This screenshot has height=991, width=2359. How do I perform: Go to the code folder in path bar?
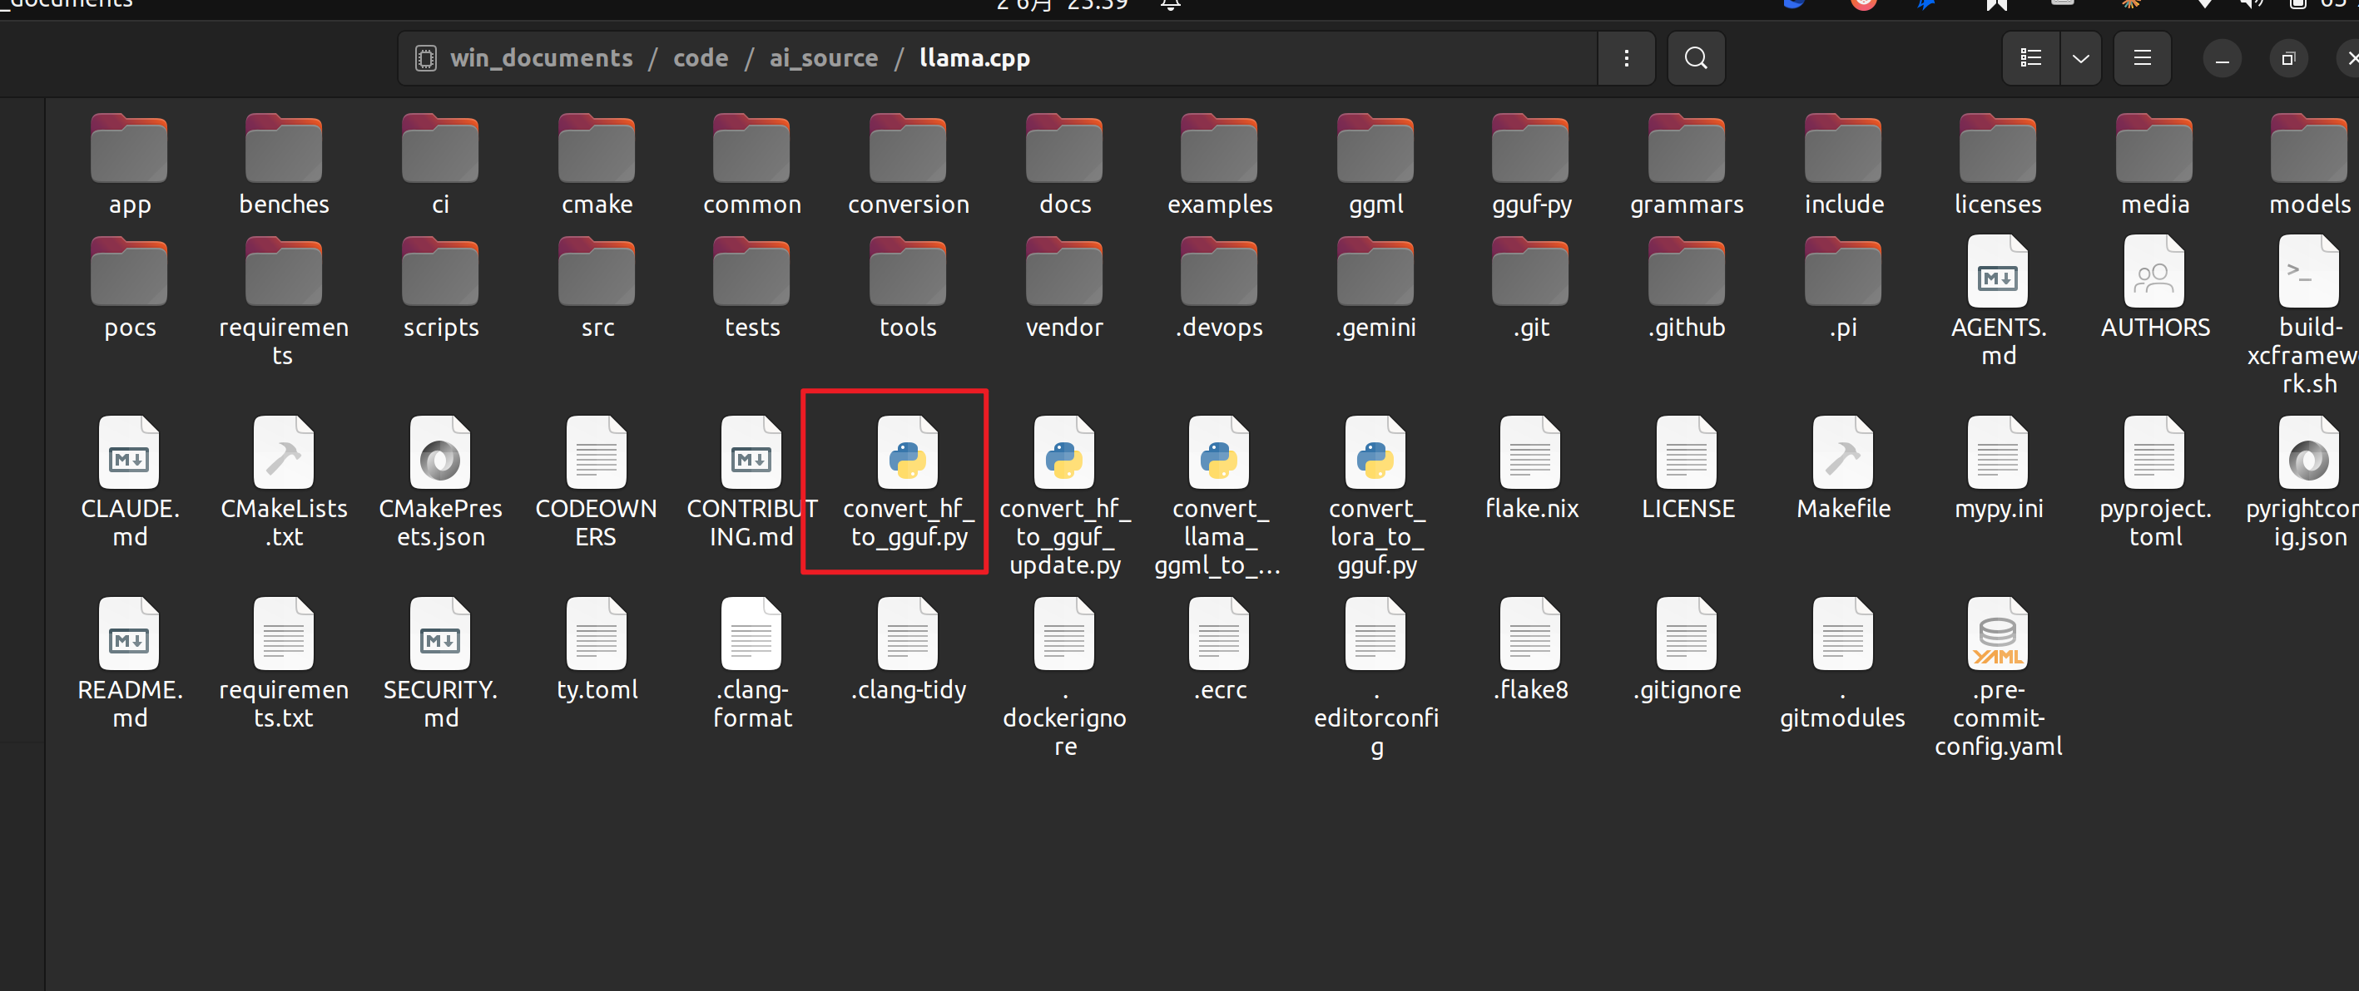pyautogui.click(x=701, y=57)
